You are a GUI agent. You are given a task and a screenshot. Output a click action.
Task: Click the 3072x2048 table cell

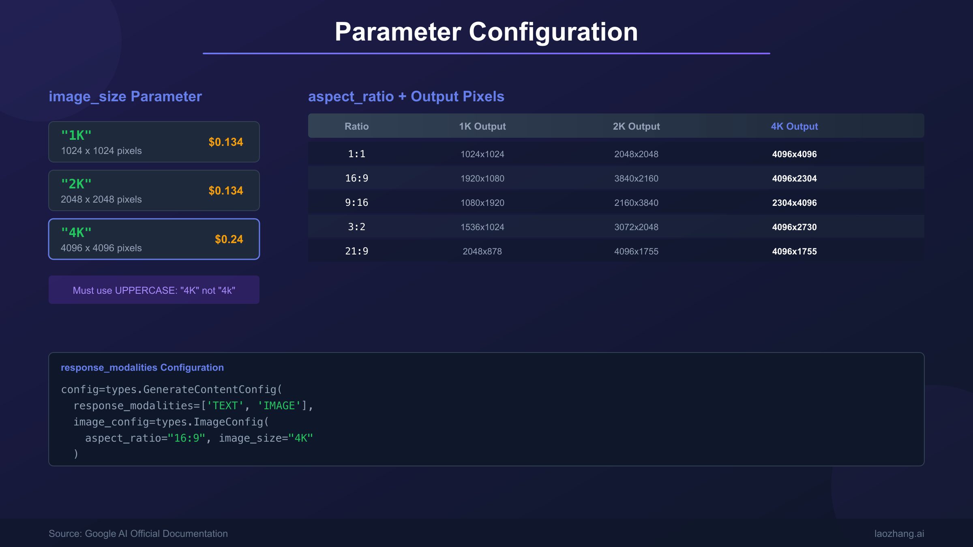636,227
